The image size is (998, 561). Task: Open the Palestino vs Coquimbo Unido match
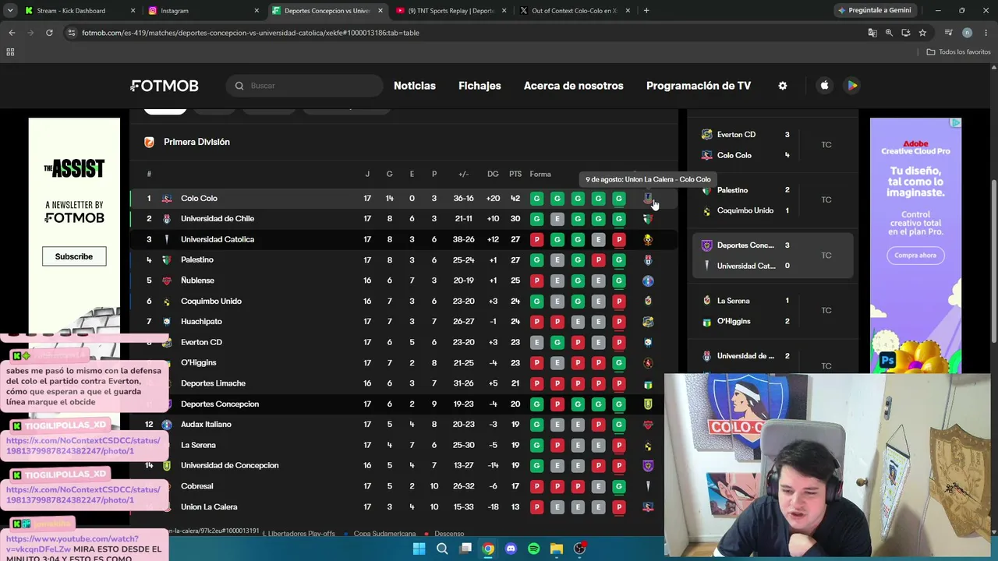[x=773, y=200]
